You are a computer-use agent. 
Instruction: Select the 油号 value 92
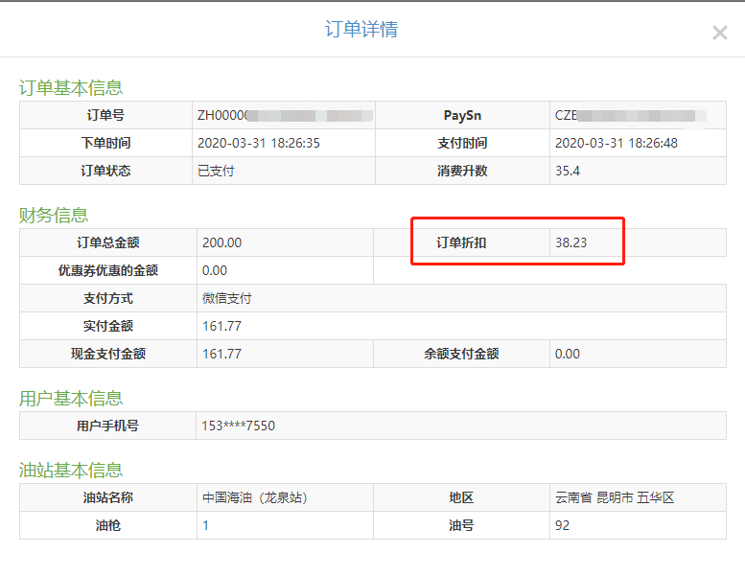[x=563, y=526]
